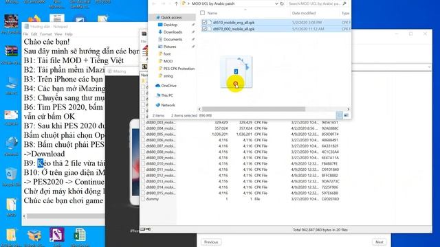
Task: Uncheck dt870_000_mobile_all.cpk checkbox
Action: [x=205, y=29]
